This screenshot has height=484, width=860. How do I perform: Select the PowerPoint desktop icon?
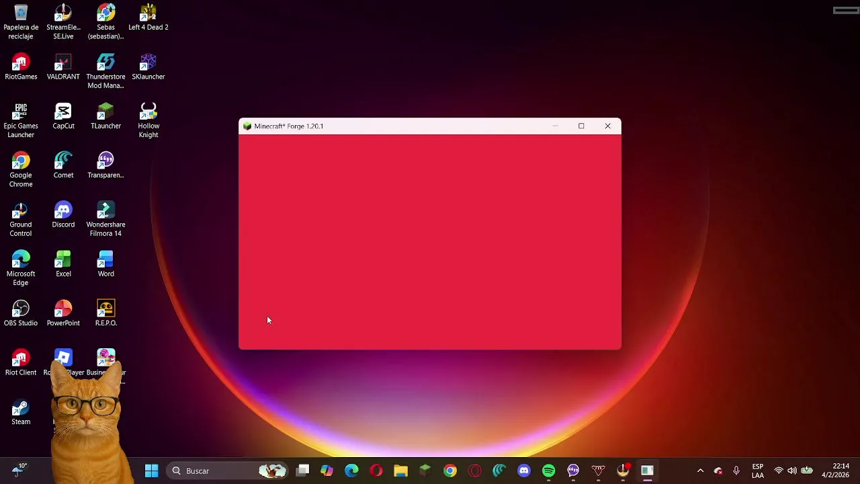coord(63,313)
